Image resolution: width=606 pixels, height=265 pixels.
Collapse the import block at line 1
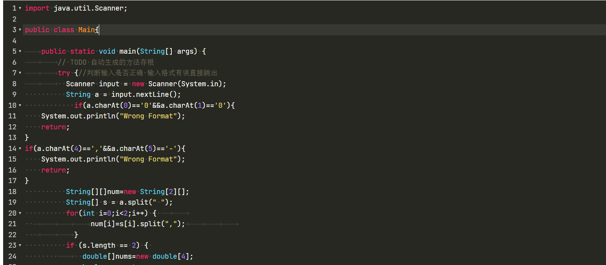(20, 8)
